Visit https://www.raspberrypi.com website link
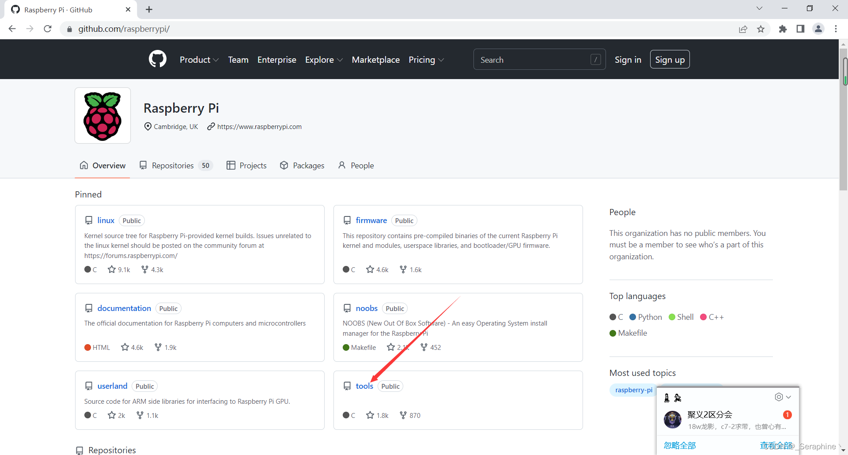Screen dimensions: 848x455 pyautogui.click(x=259, y=126)
